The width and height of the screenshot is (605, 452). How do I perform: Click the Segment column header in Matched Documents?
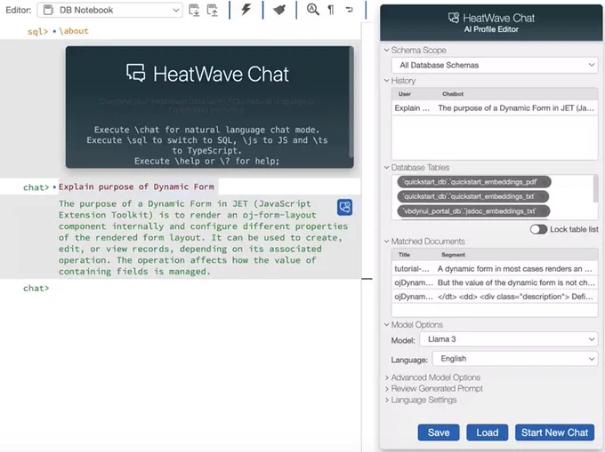(x=453, y=255)
